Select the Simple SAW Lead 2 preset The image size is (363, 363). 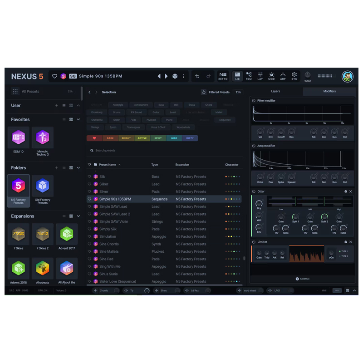coord(164,214)
